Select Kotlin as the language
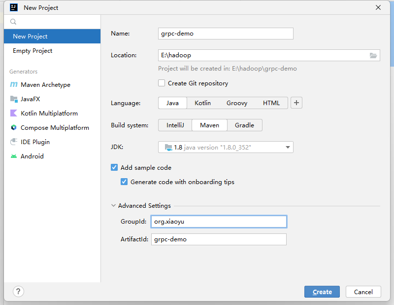The height and width of the screenshot is (305, 394). pyautogui.click(x=202, y=103)
